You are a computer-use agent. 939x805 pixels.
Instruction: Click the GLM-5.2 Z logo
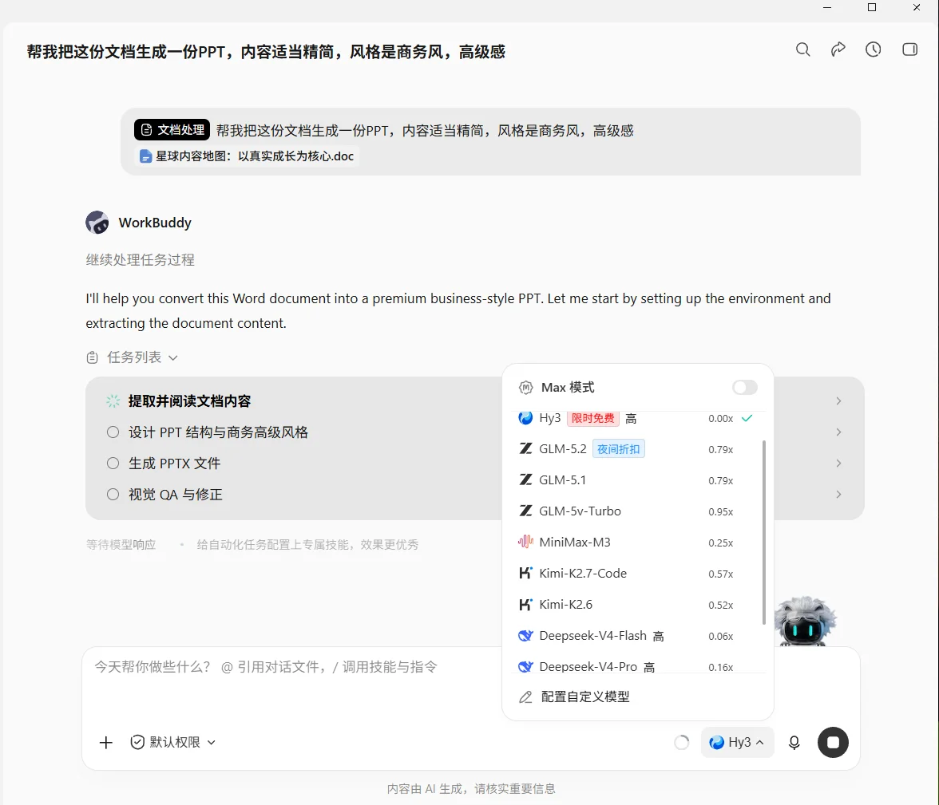[x=525, y=449]
